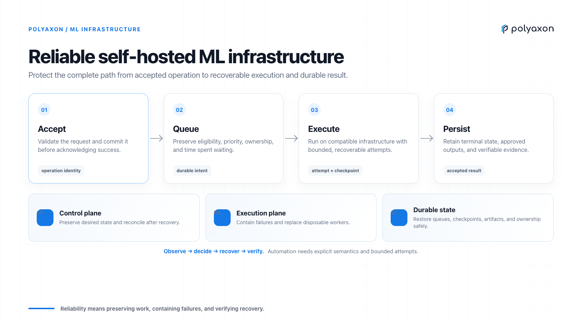Click the 'Observe → decide → recover → verify.' text
The image size is (582, 327).
click(214, 251)
